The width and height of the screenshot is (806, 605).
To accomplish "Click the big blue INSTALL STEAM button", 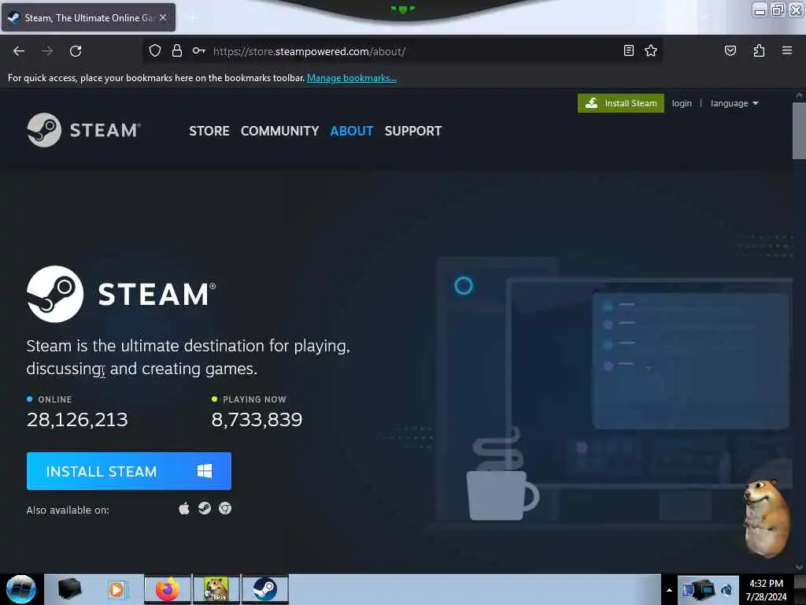I will tap(129, 471).
